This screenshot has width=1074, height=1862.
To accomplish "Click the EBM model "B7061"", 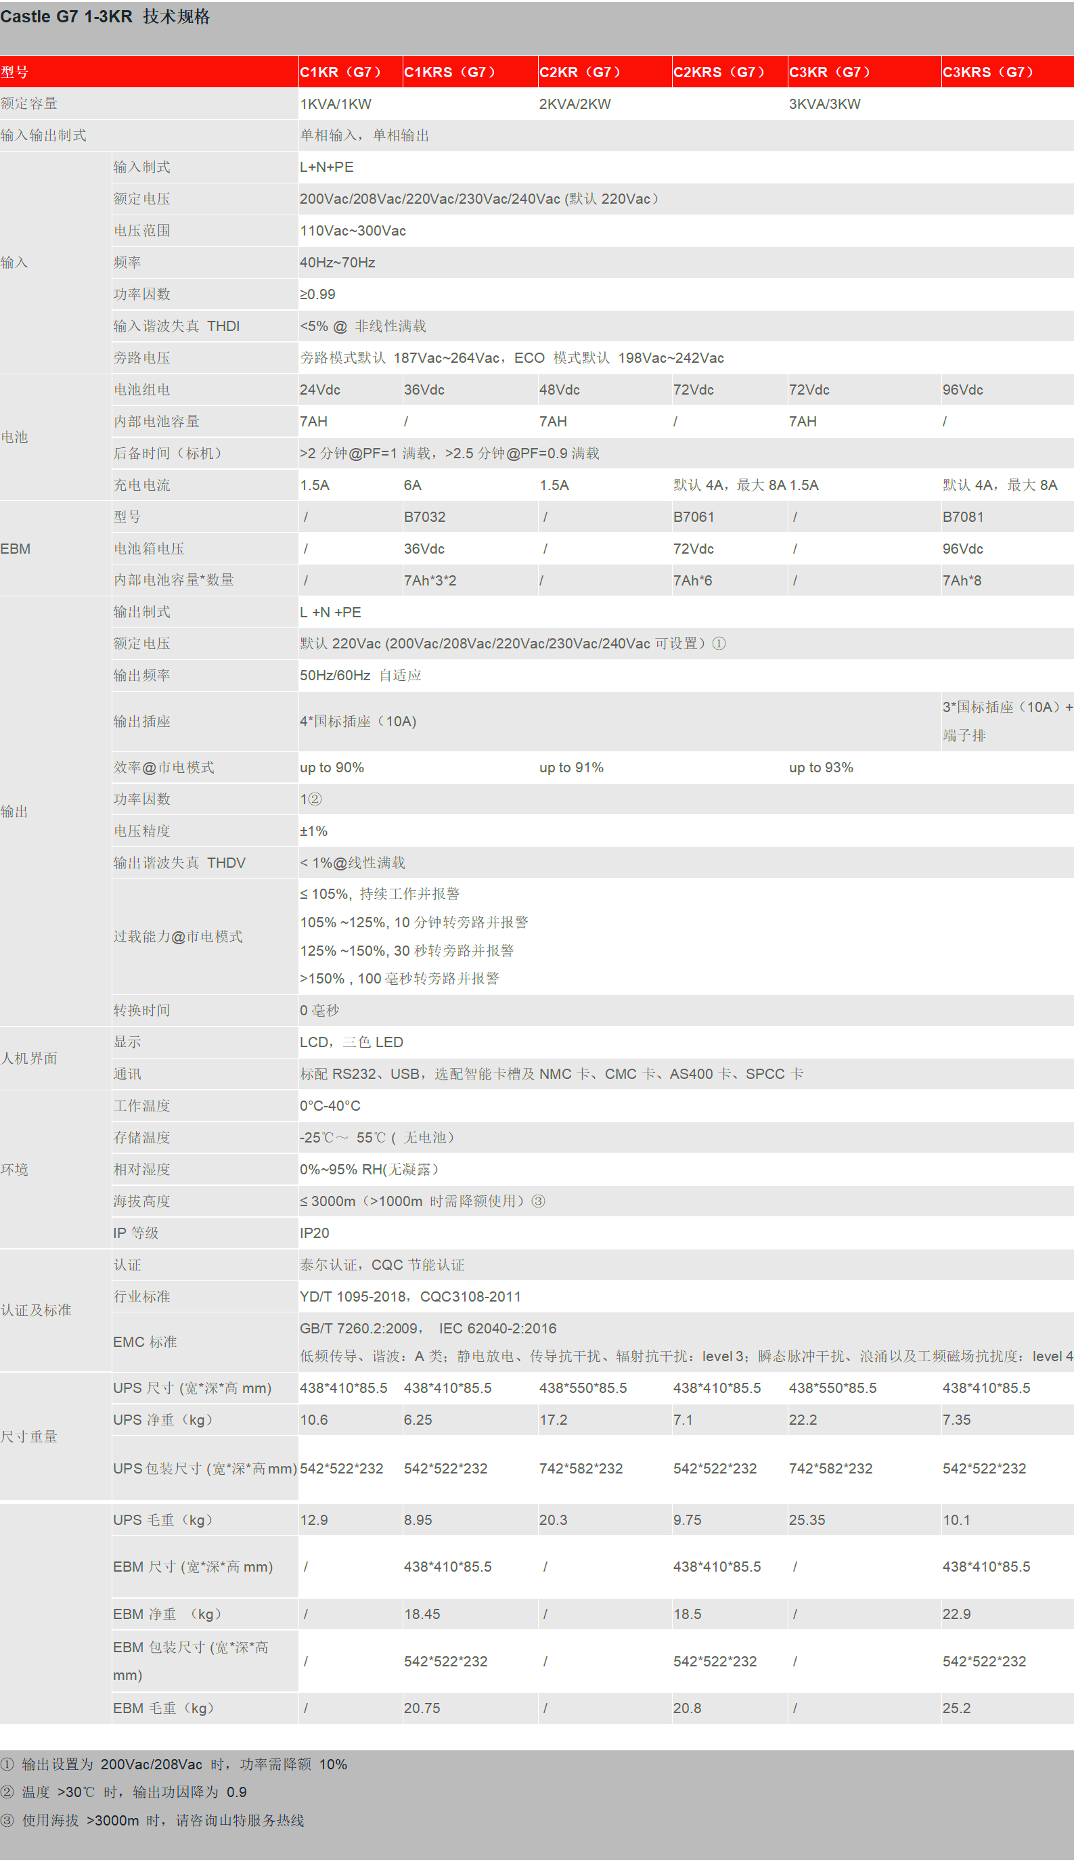I will coord(694,516).
